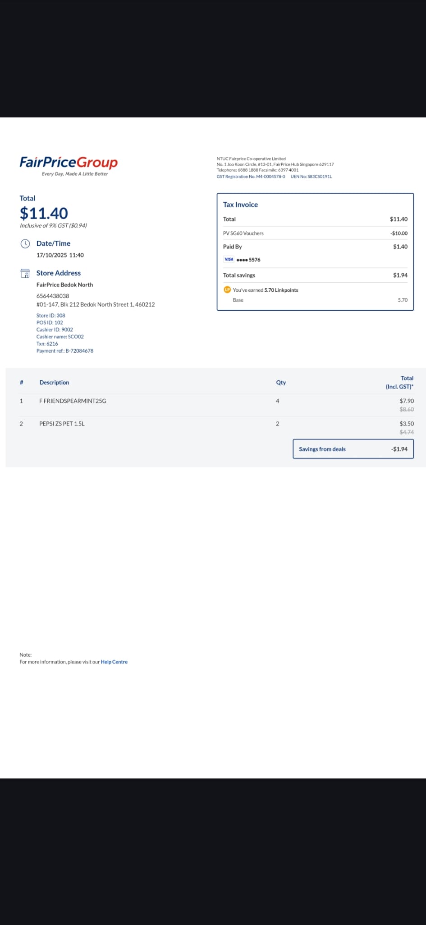
Task: Click GST Registration No. M4-0004578-0
Action: point(251,177)
